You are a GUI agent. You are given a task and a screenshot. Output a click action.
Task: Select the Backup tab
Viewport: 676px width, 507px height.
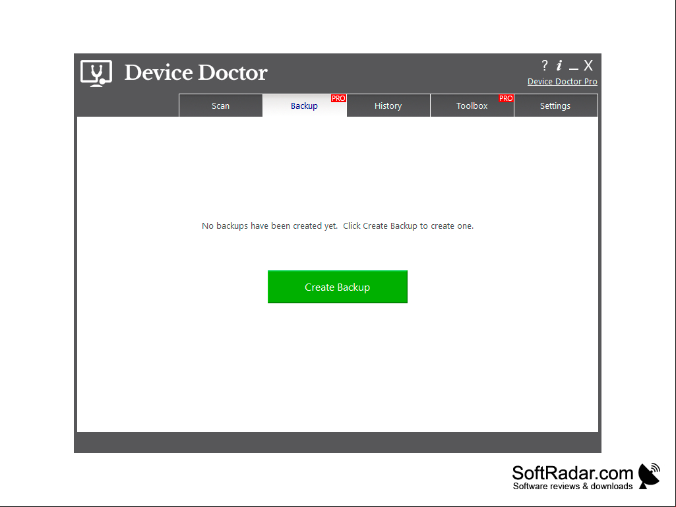(305, 105)
